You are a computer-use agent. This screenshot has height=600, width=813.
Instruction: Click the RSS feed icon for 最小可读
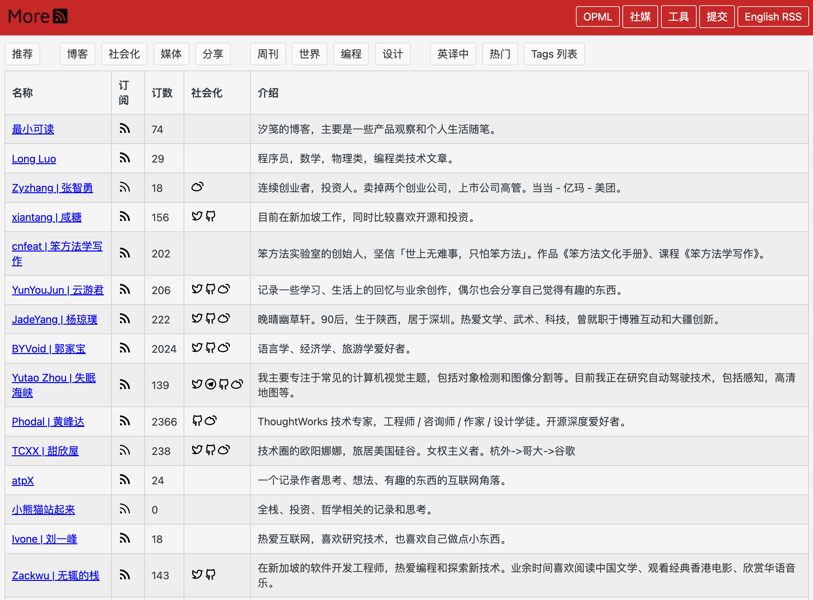[x=124, y=128]
